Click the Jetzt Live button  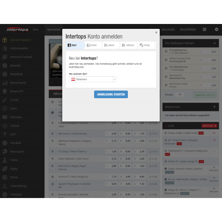(x=209, y=126)
